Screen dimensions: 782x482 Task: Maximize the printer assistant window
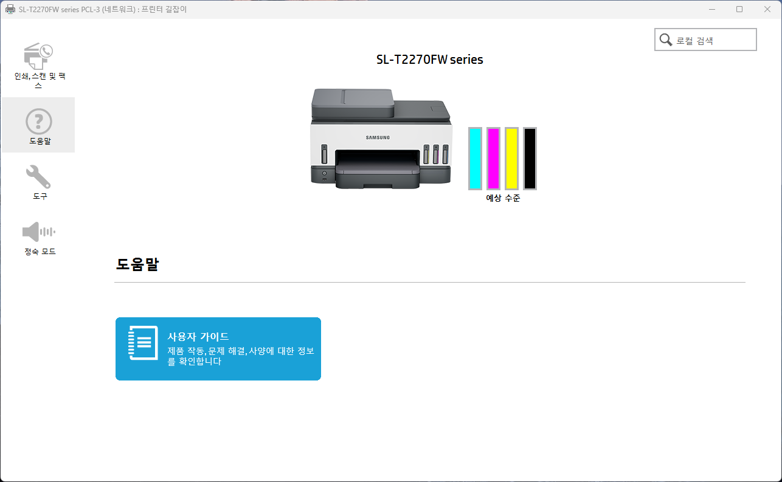[739, 9]
